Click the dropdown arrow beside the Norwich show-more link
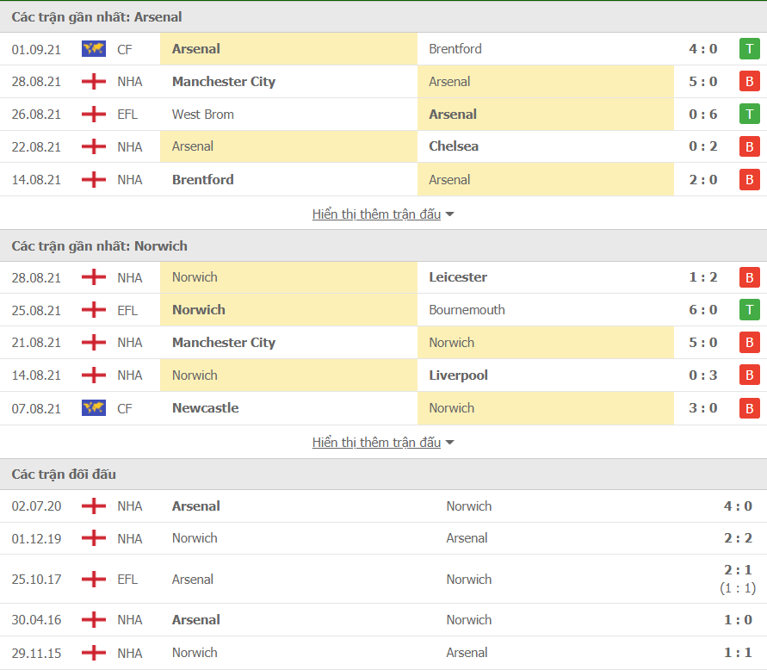Viewport: 767px width, 670px height. point(450,443)
